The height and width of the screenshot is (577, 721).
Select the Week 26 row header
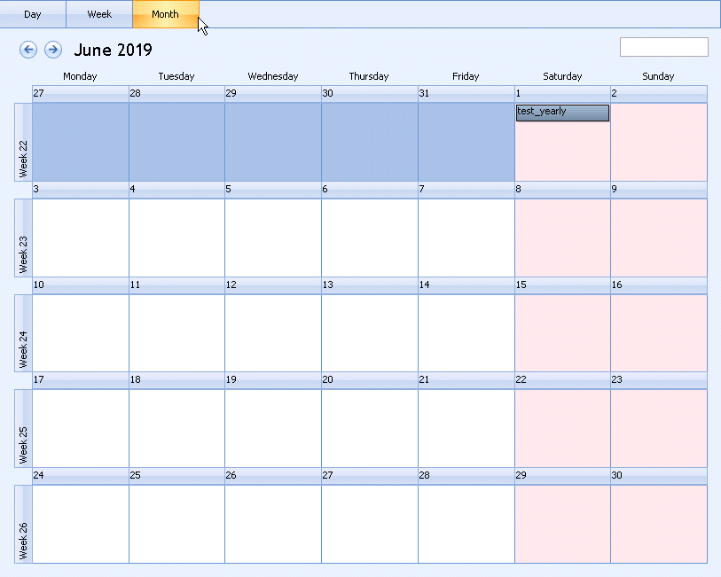coord(23,525)
